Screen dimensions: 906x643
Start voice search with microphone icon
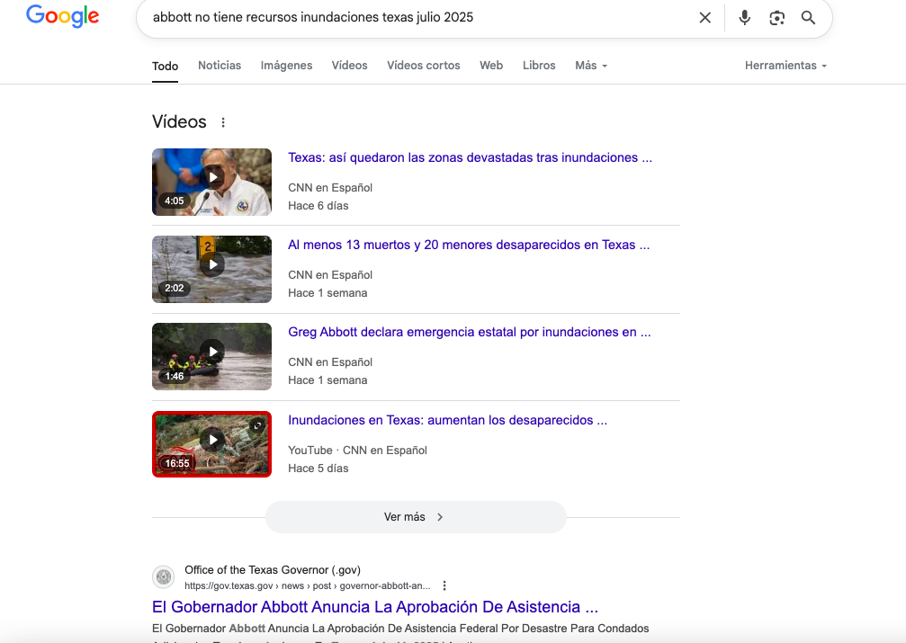point(745,18)
